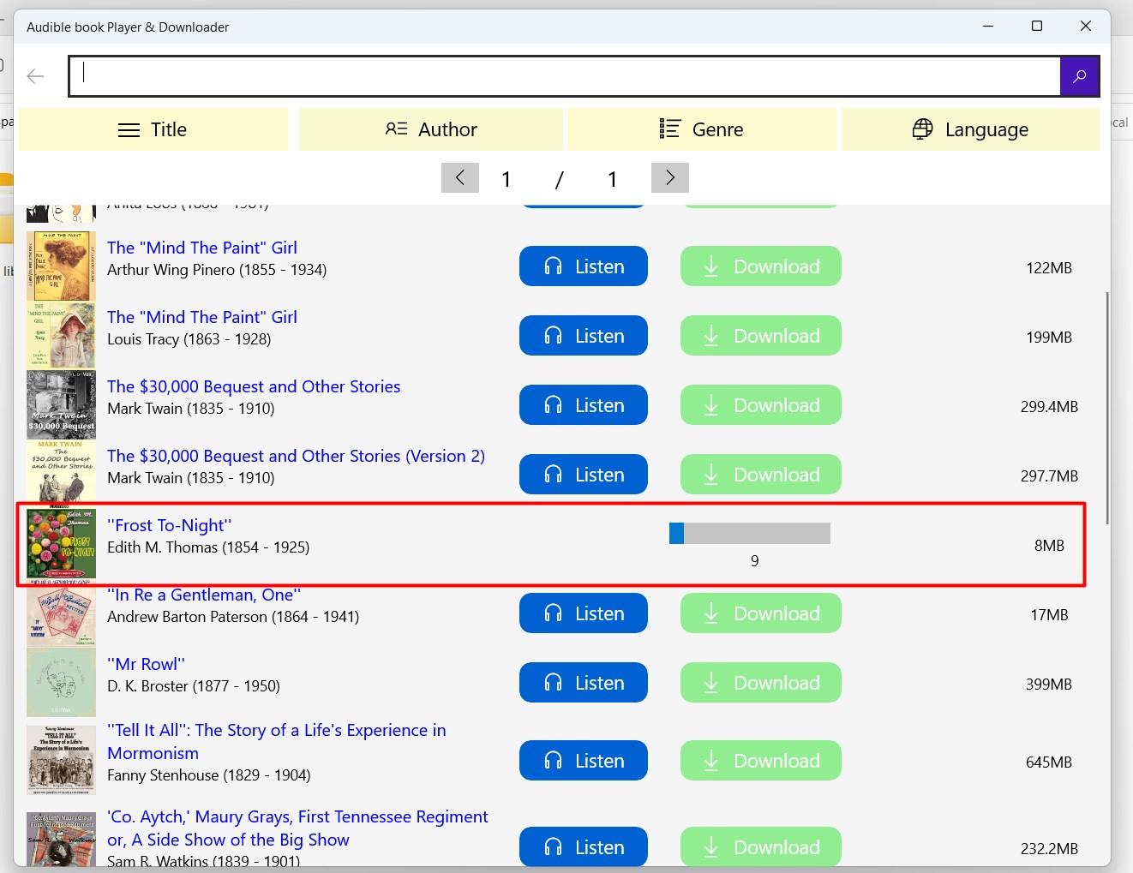Click the previous page chevron
This screenshot has height=873, width=1133.
click(460, 177)
